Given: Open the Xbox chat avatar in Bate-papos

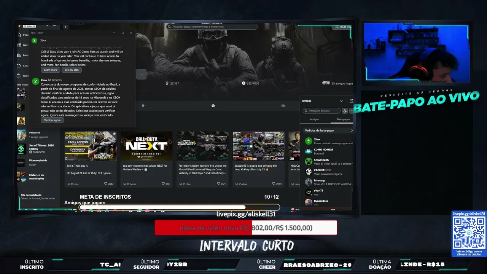Looking at the screenshot, I should tap(309, 141).
